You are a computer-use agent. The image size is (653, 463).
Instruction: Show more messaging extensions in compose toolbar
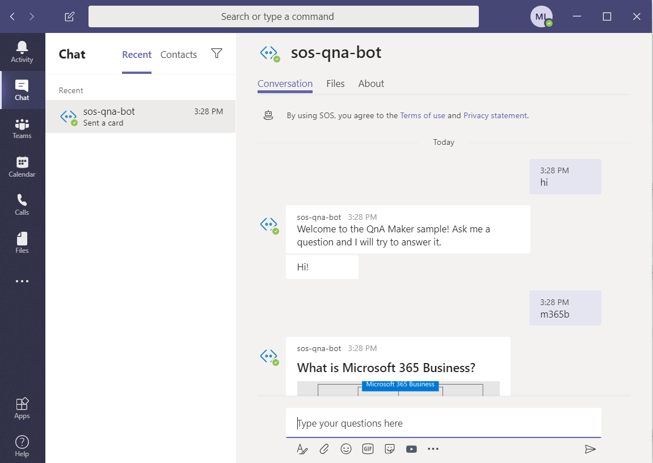[x=433, y=449]
